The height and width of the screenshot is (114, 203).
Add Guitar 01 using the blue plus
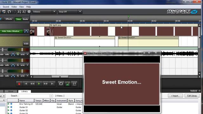(x=11, y=107)
